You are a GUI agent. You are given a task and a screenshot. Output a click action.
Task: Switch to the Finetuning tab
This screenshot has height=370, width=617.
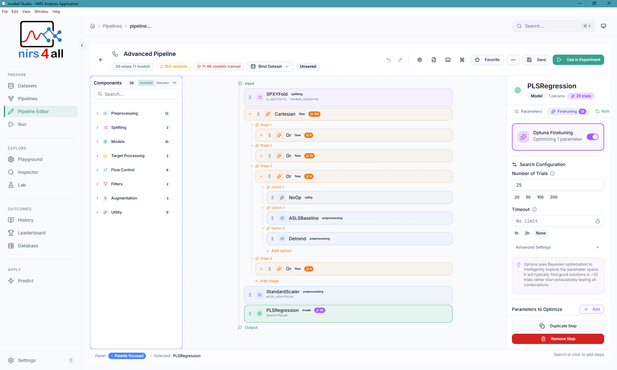click(568, 111)
